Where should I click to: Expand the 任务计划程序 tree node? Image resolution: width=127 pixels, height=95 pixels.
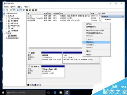(x=7, y=18)
